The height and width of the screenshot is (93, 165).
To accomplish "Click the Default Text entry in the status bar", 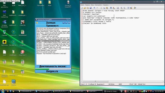I will point(142,84).
